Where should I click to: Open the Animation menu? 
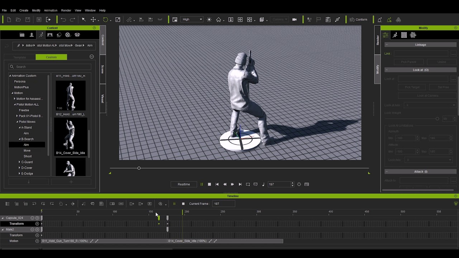(51, 10)
